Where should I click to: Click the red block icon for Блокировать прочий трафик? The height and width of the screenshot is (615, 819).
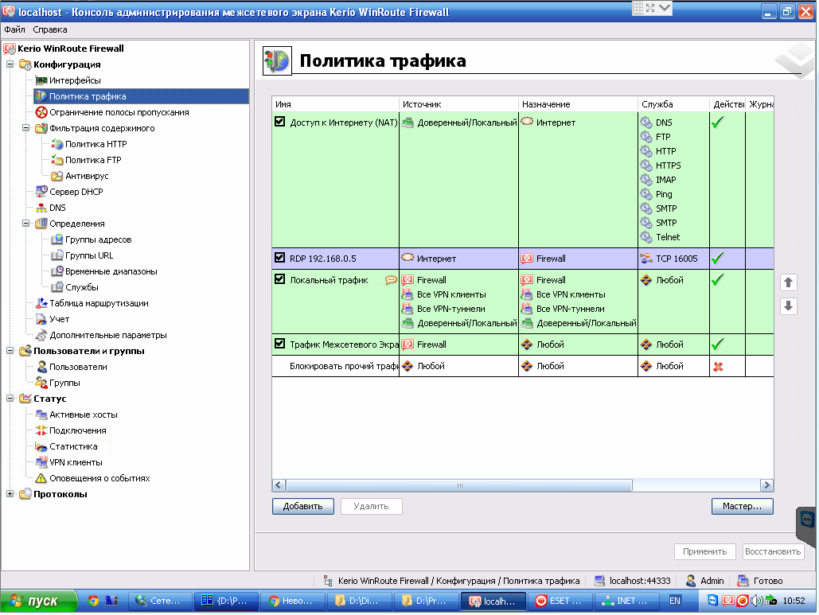718,367
